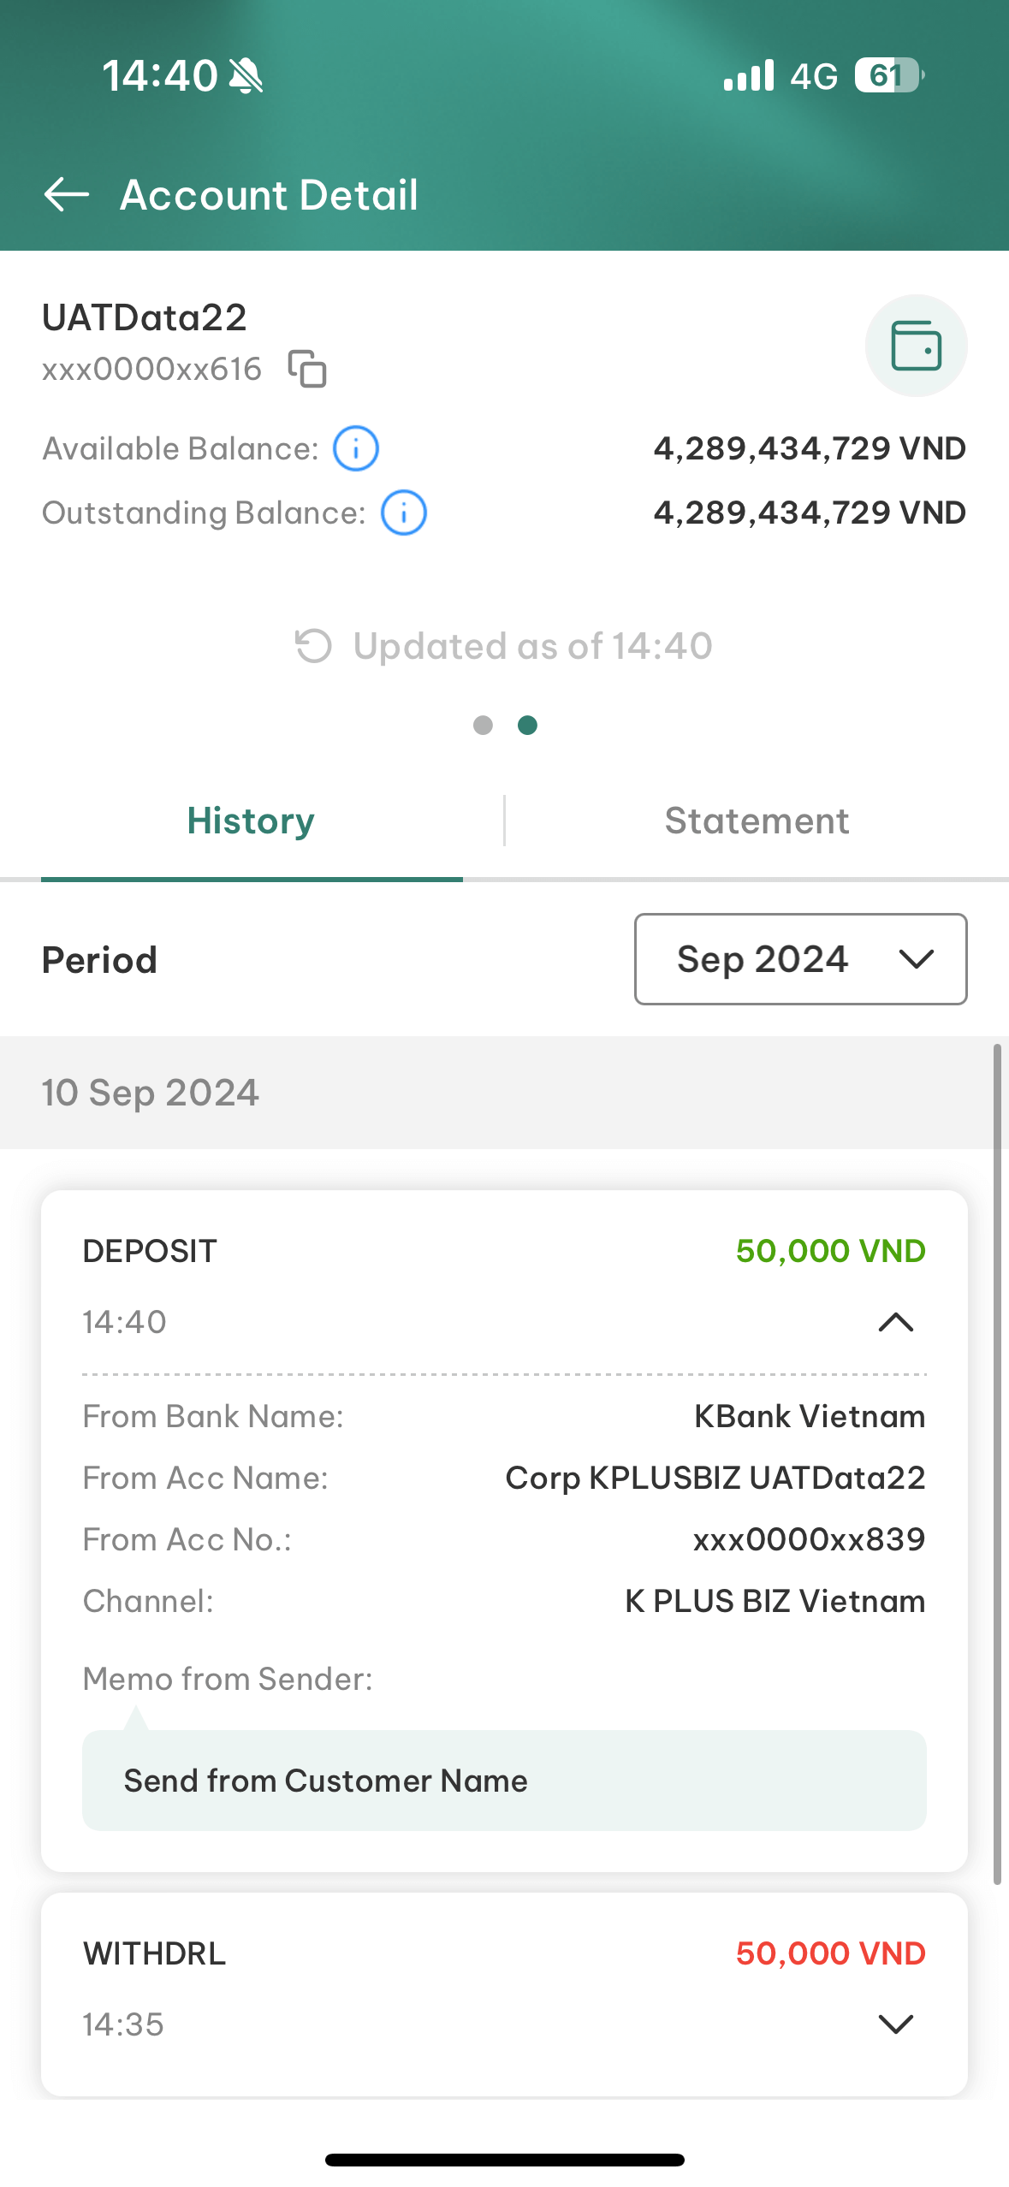
Task: Open the wallet icon beside UATData22
Action: click(917, 346)
